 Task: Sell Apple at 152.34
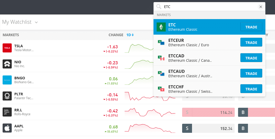click(208, 128)
